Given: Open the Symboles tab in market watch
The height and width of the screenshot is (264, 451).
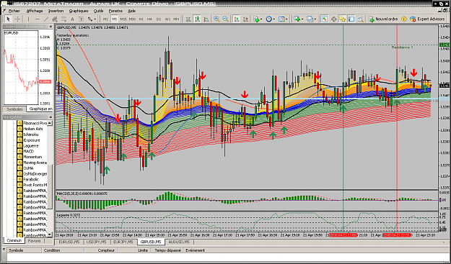Looking at the screenshot, I should pos(14,109).
